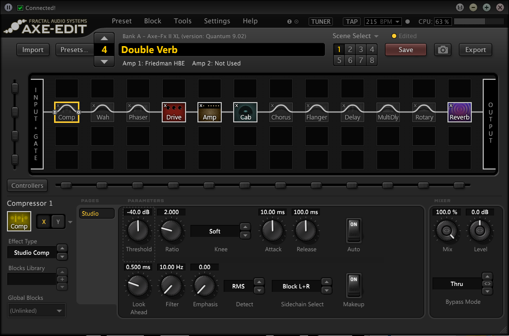Click the Presets button
Viewport: 509px width, 336px height.
[74, 50]
